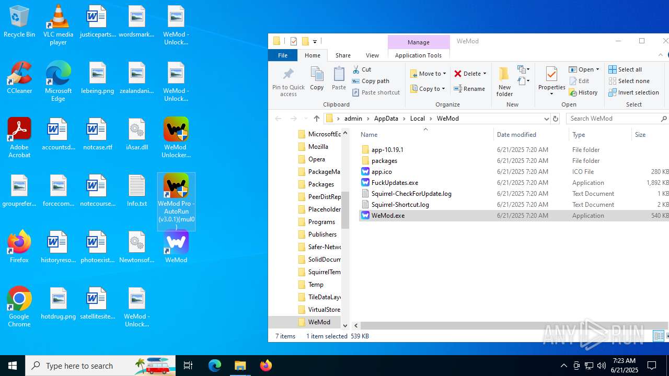Click Local in the address breadcrumb
The image size is (669, 376).
point(418,119)
